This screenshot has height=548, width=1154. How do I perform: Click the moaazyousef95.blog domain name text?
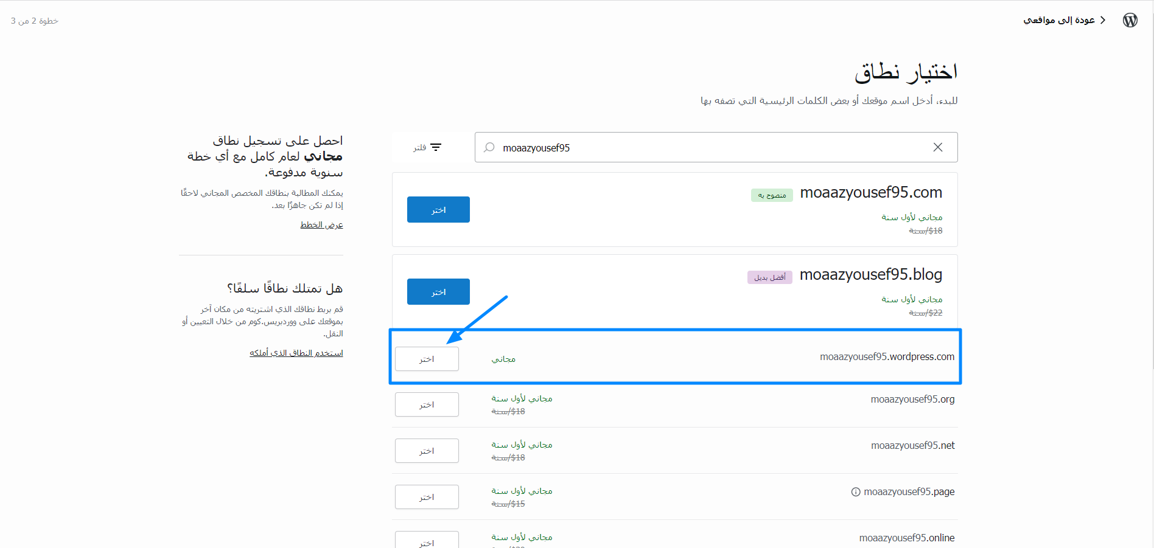(x=871, y=275)
